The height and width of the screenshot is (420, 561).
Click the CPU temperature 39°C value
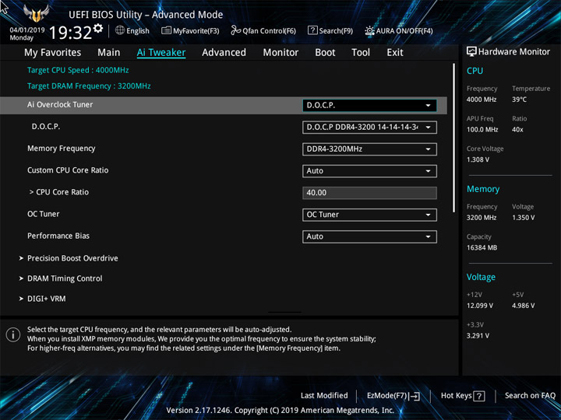pos(519,100)
